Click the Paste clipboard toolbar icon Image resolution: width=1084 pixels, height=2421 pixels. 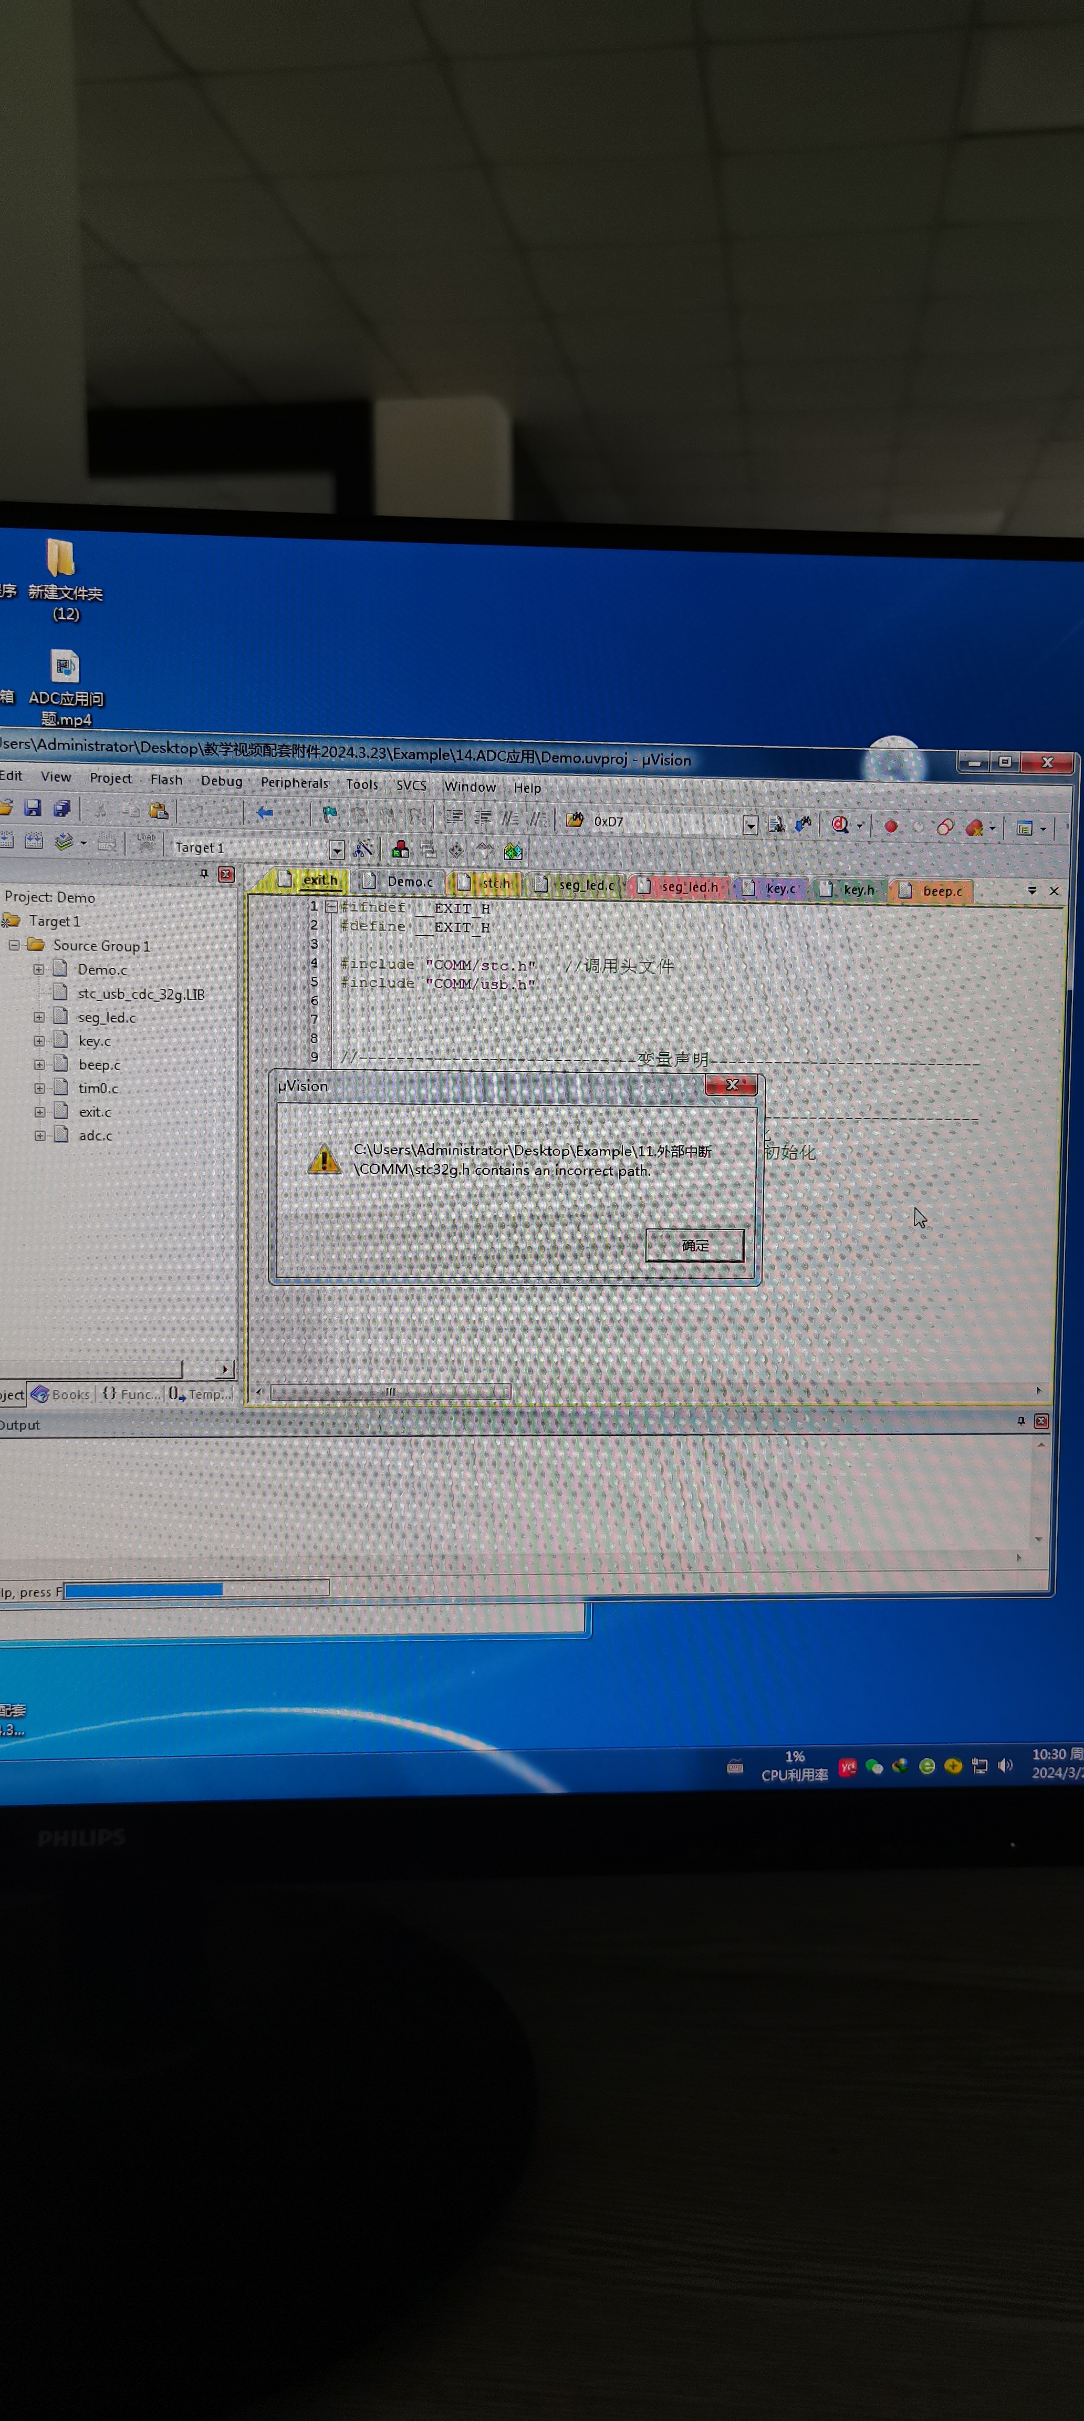click(159, 810)
